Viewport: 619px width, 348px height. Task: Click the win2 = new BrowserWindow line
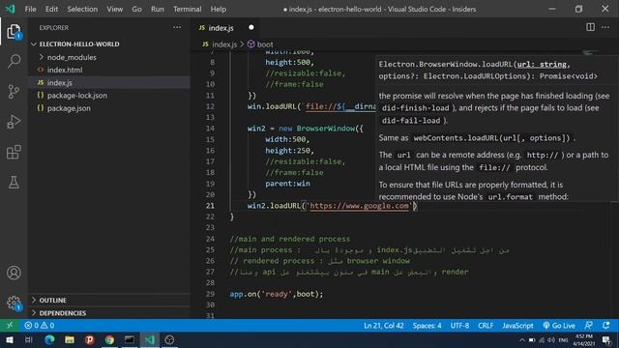306,129
